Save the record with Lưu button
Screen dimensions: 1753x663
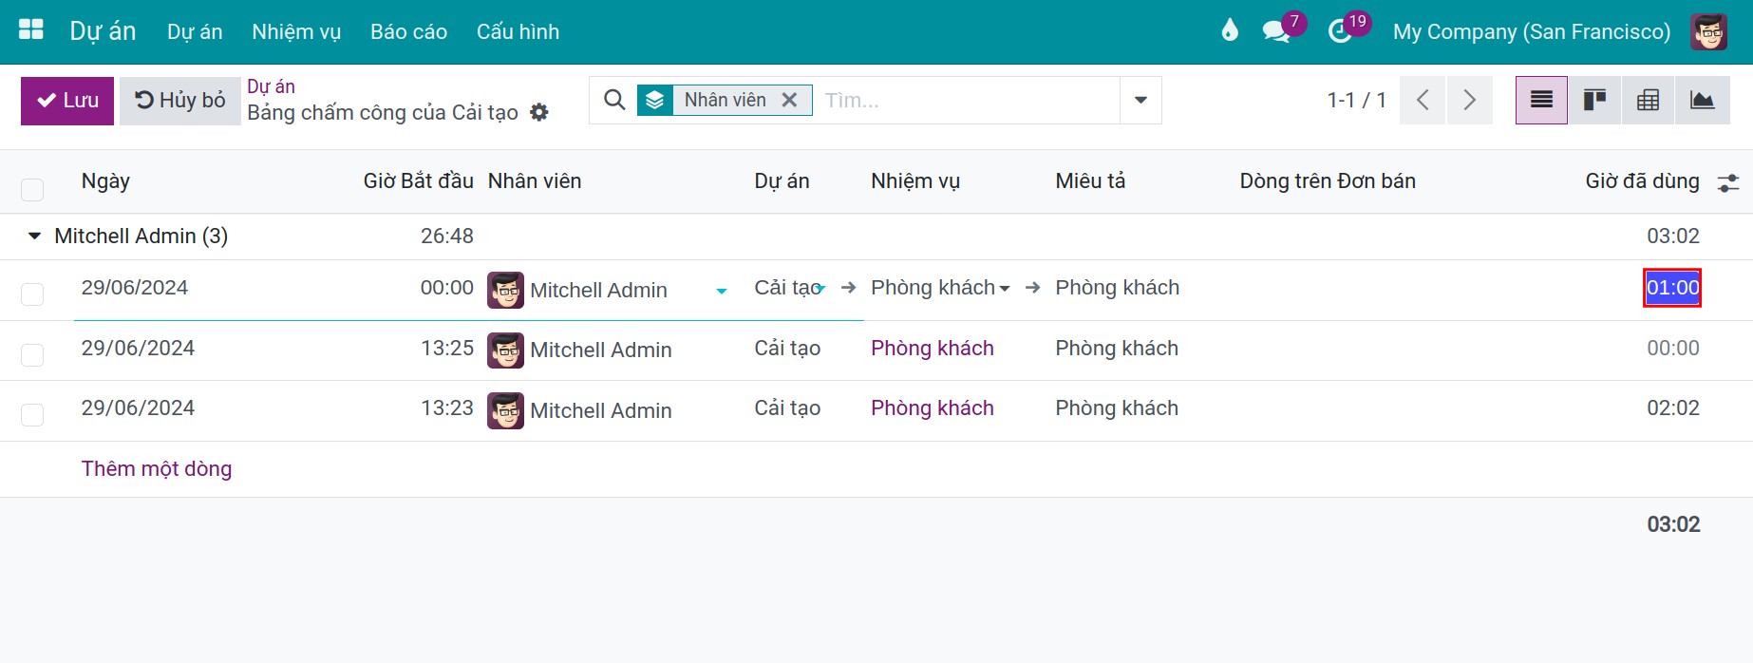[x=67, y=101]
